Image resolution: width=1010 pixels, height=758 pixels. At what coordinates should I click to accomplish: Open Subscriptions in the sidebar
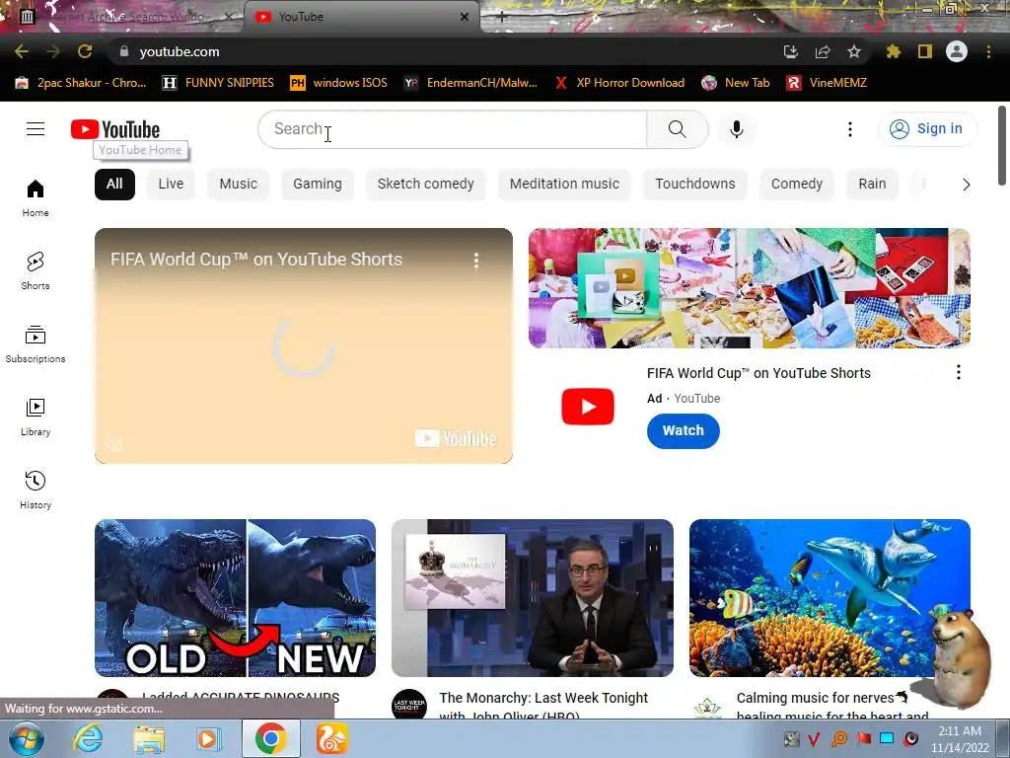pyautogui.click(x=36, y=344)
